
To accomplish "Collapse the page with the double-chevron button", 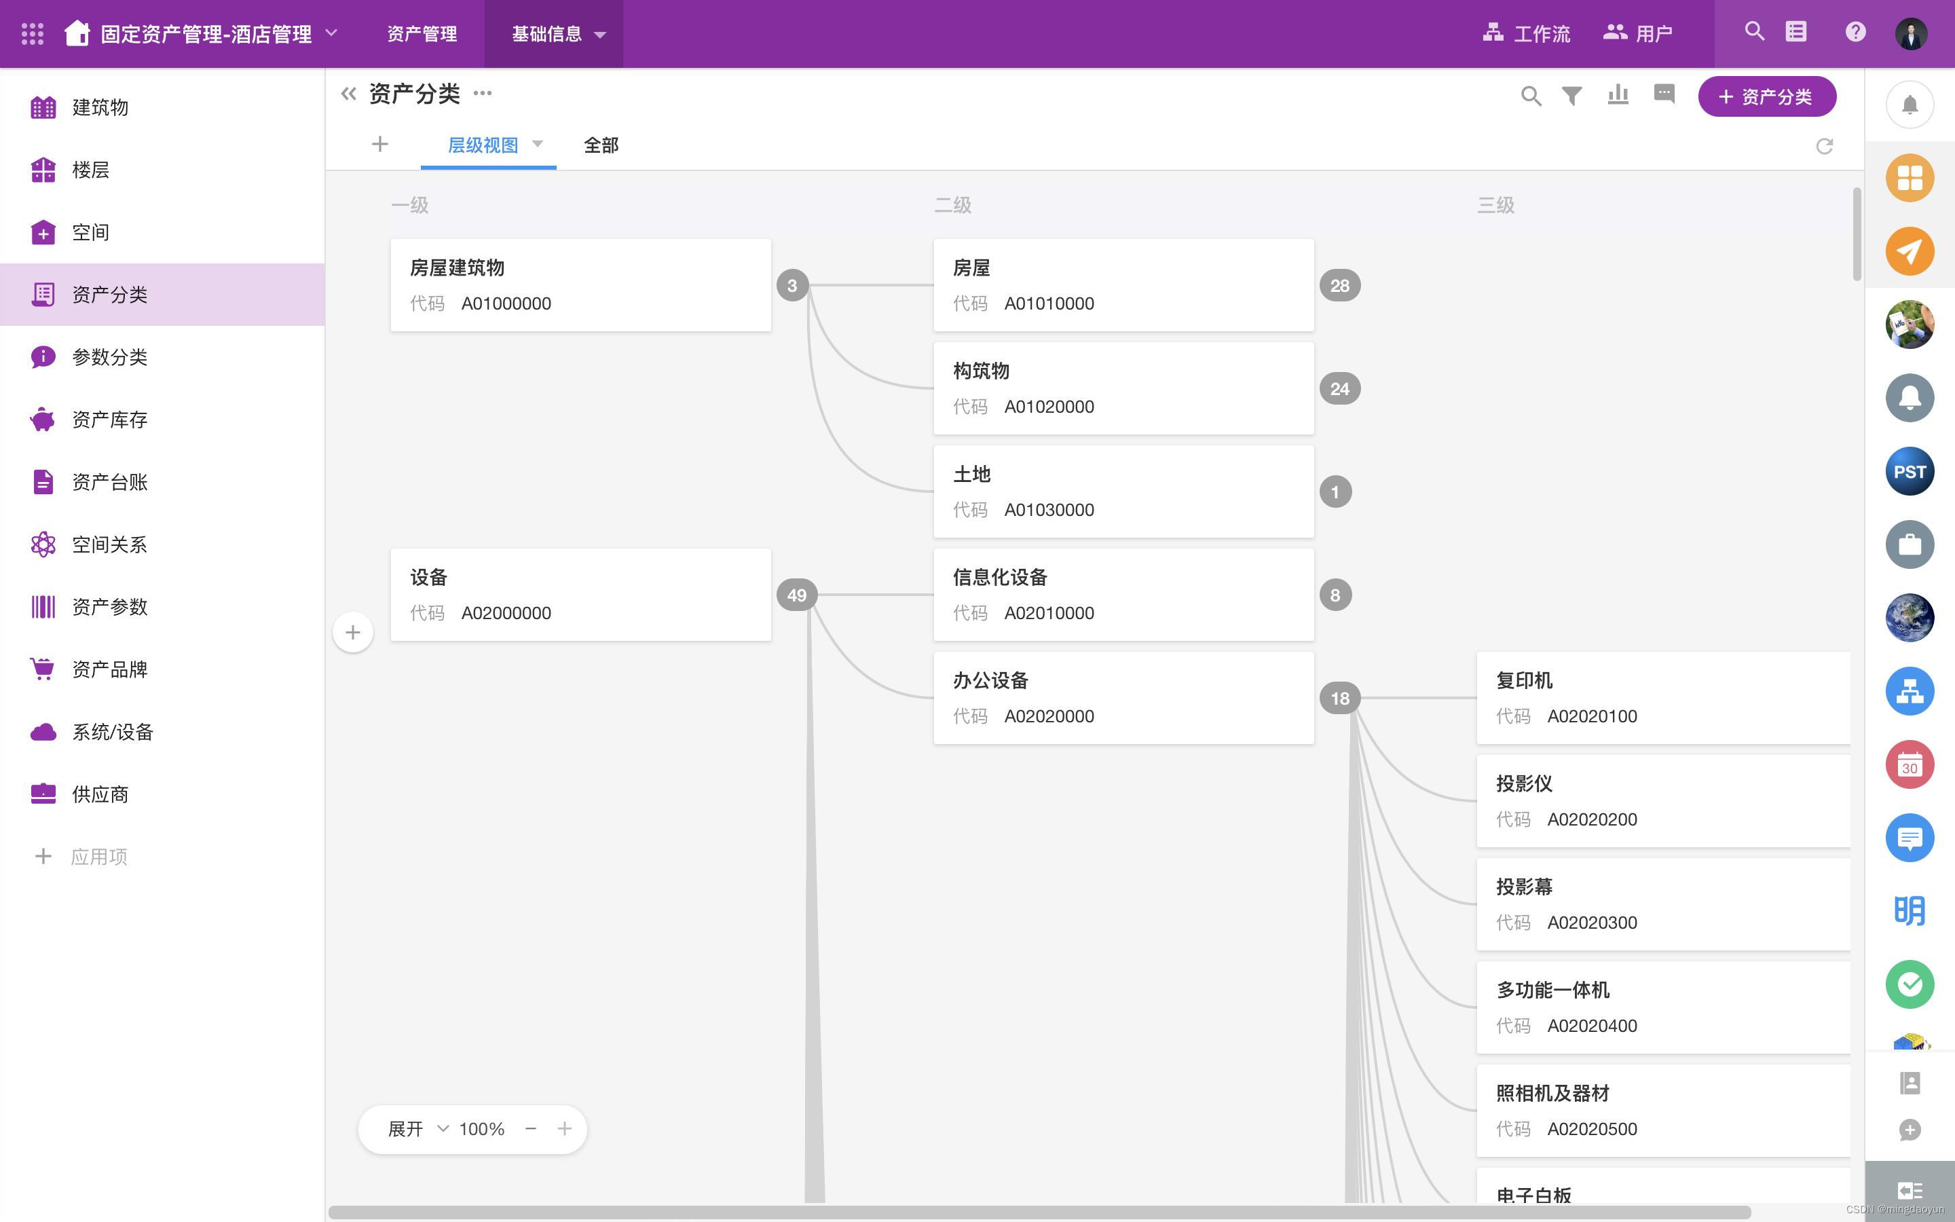I will click(348, 92).
